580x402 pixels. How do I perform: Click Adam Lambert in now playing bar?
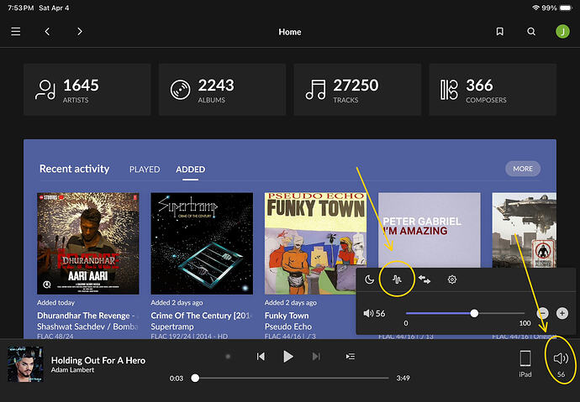(72, 370)
